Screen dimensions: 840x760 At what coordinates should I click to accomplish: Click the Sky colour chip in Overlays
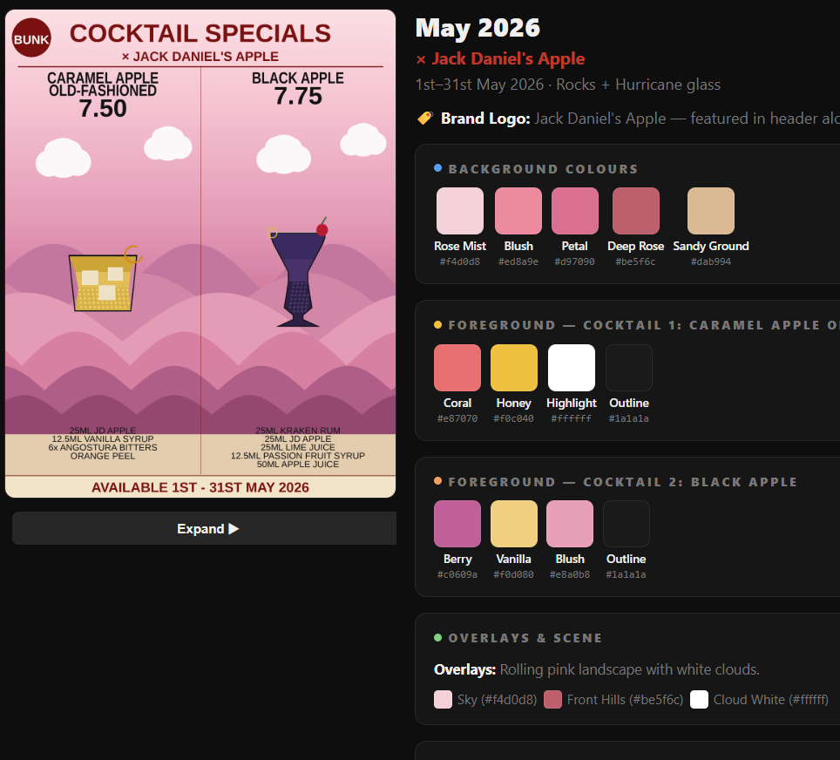coord(443,700)
